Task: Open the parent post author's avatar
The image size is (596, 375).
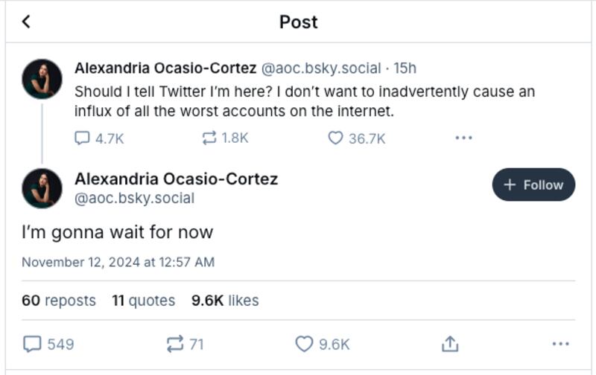Action: pyautogui.click(x=42, y=79)
